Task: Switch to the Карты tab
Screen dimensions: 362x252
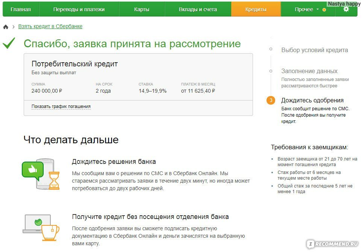Action: coord(141,9)
